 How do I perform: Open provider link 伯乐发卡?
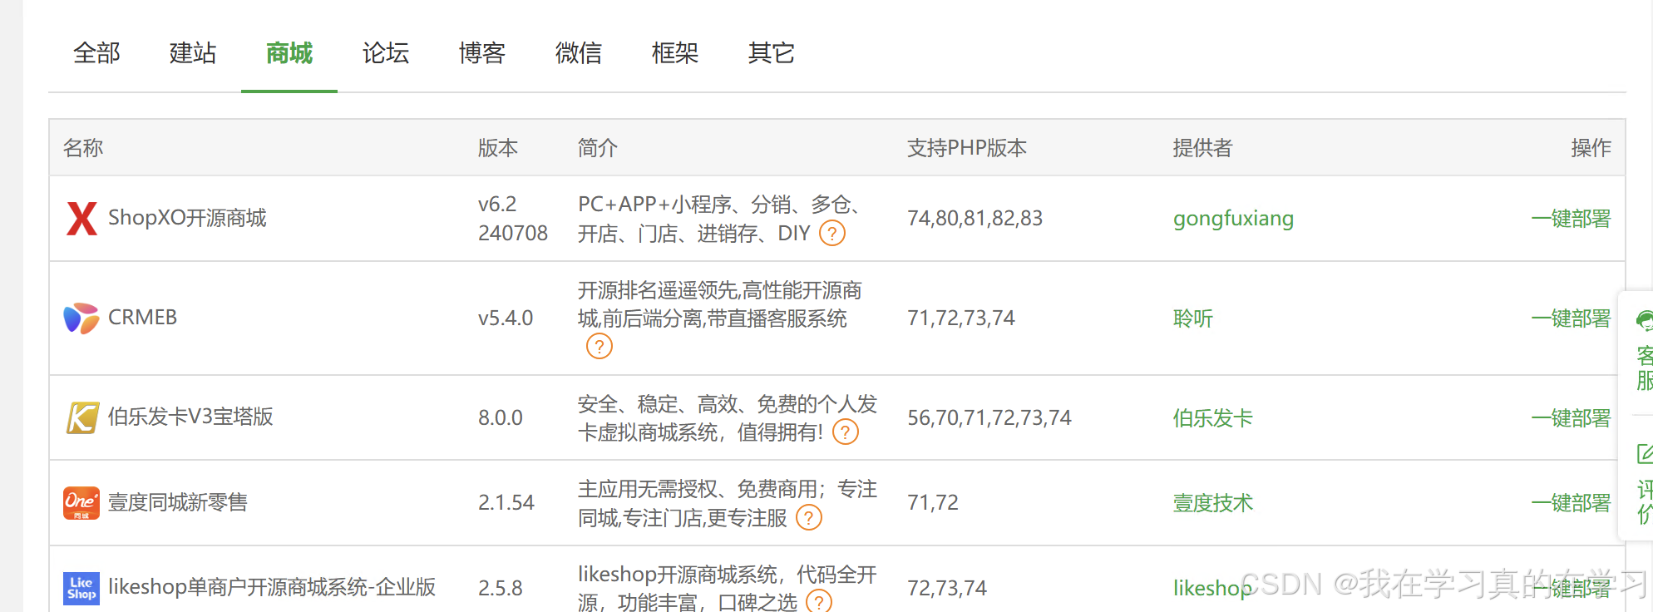pos(1212,418)
